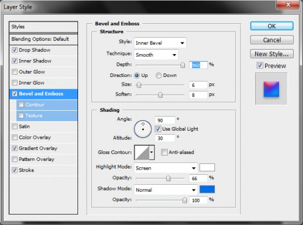The image size is (303, 225).
Task: Click the Size slider handle
Action: pos(139,85)
